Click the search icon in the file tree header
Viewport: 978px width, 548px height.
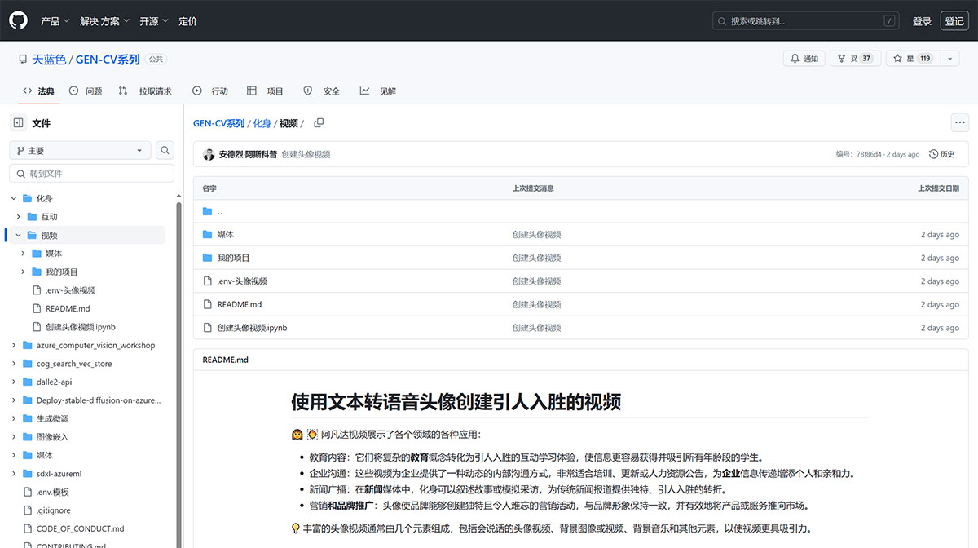coord(163,150)
